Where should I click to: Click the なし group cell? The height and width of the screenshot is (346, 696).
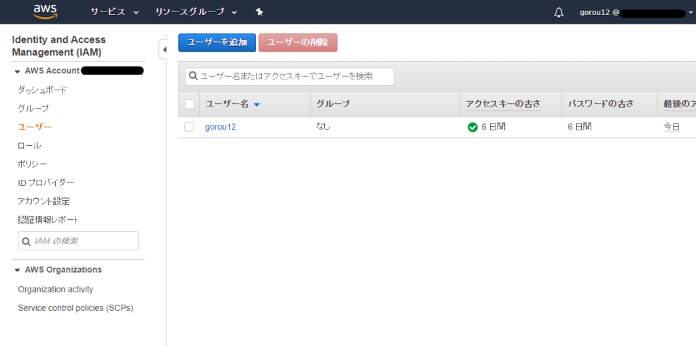(323, 127)
